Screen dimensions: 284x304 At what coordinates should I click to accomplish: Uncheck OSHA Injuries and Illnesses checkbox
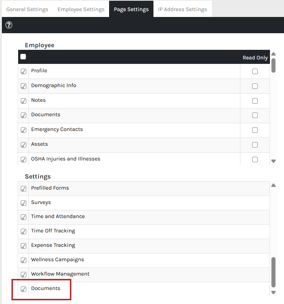click(24, 159)
